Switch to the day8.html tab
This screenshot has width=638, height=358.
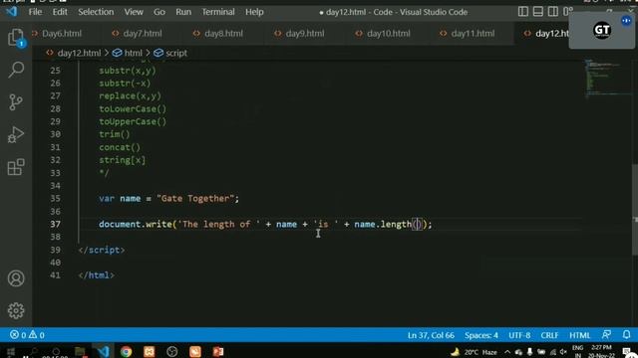[x=223, y=33]
